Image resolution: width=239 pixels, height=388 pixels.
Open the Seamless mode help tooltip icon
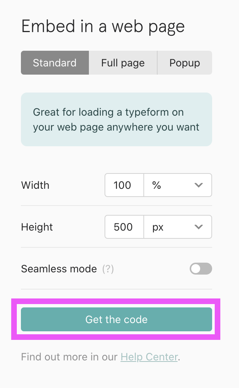(108, 269)
